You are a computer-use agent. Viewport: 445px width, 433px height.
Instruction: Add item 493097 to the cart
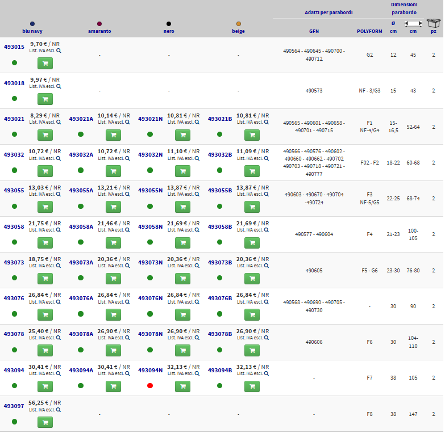(45, 422)
